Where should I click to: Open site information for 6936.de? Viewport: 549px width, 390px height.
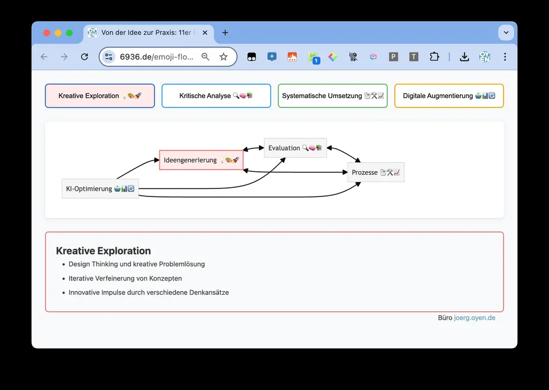109,57
